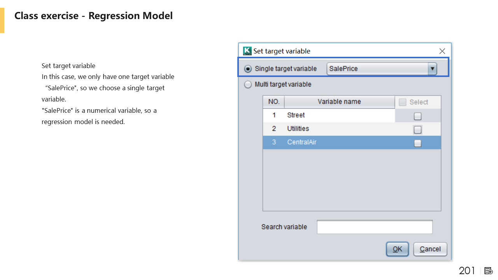
Task: Tick the checkbox for CentralAir variable
Action: pyautogui.click(x=417, y=143)
